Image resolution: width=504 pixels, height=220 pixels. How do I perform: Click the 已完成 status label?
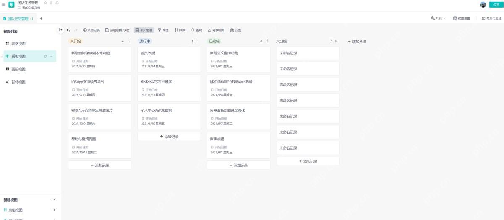[x=214, y=41]
